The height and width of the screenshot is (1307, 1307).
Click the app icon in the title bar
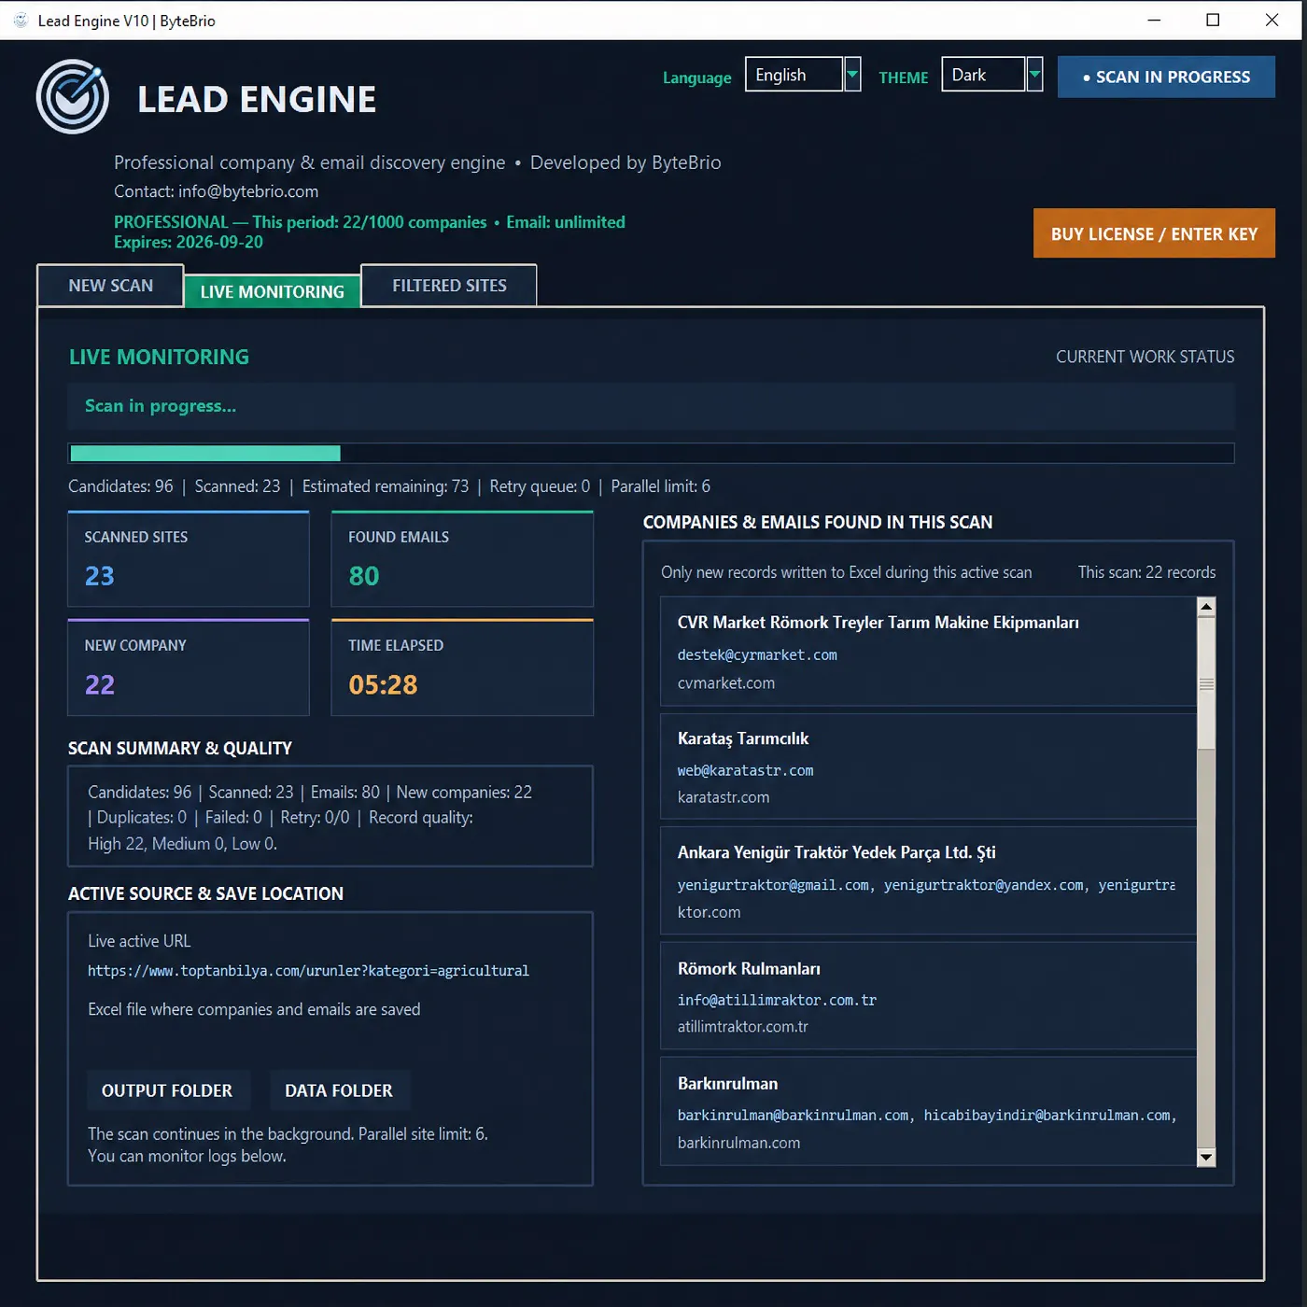21,21
